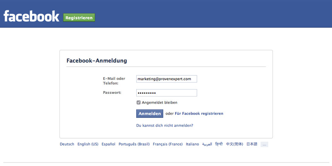Uncheck the Angemeldet bleiben checkbox
Screen dimensions: 332x166
click(x=139, y=103)
